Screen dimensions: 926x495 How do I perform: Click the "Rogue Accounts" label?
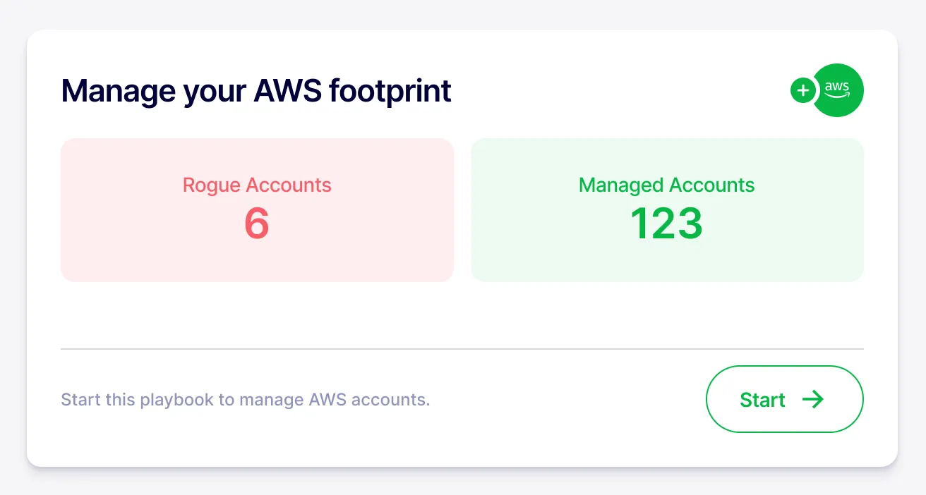(x=257, y=185)
